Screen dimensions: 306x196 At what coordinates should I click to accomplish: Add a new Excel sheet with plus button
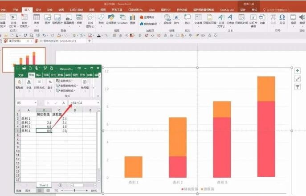coord(60,185)
